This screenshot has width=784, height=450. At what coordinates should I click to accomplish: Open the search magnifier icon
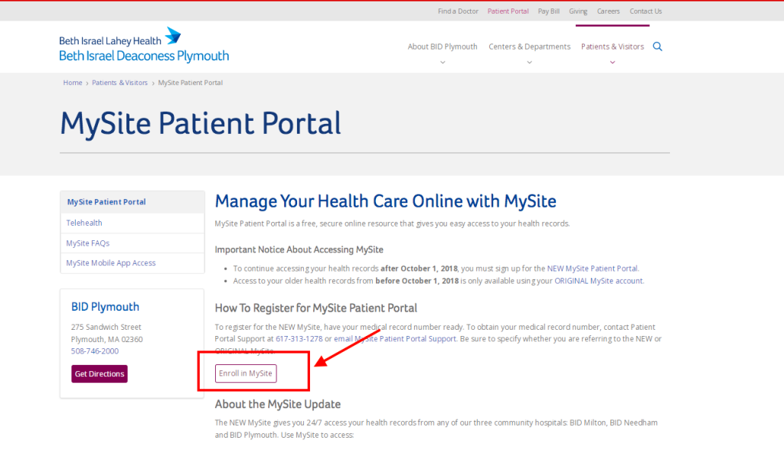[x=658, y=47]
